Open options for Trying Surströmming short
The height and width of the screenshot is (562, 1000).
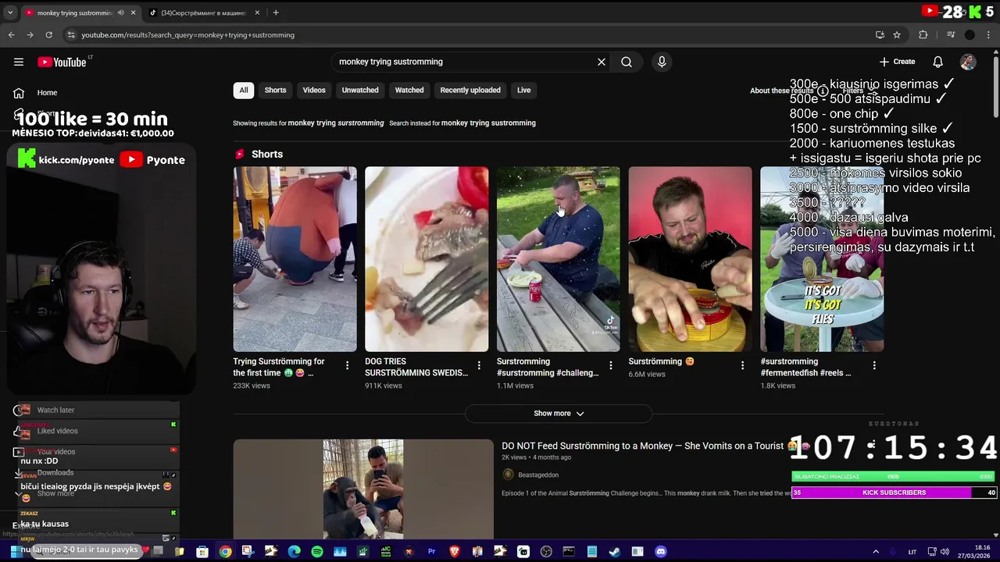(x=347, y=365)
